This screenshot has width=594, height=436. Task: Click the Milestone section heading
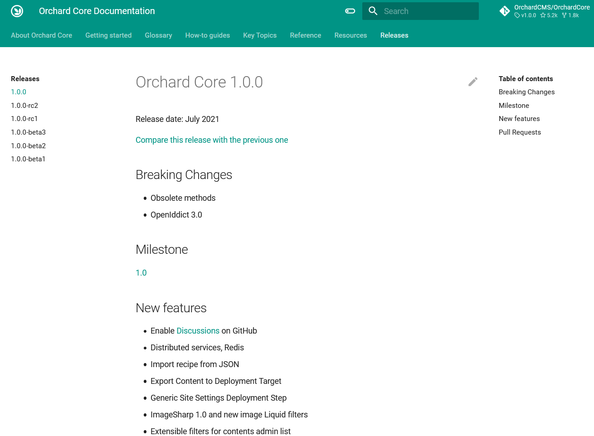(x=161, y=250)
